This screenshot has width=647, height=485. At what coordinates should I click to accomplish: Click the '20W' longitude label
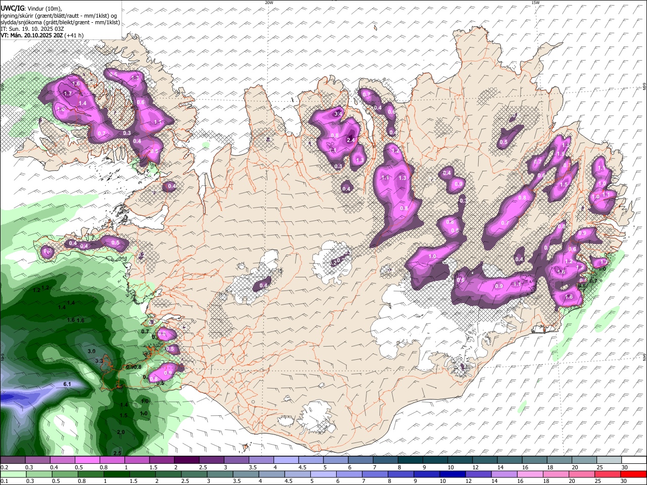[269, 3]
